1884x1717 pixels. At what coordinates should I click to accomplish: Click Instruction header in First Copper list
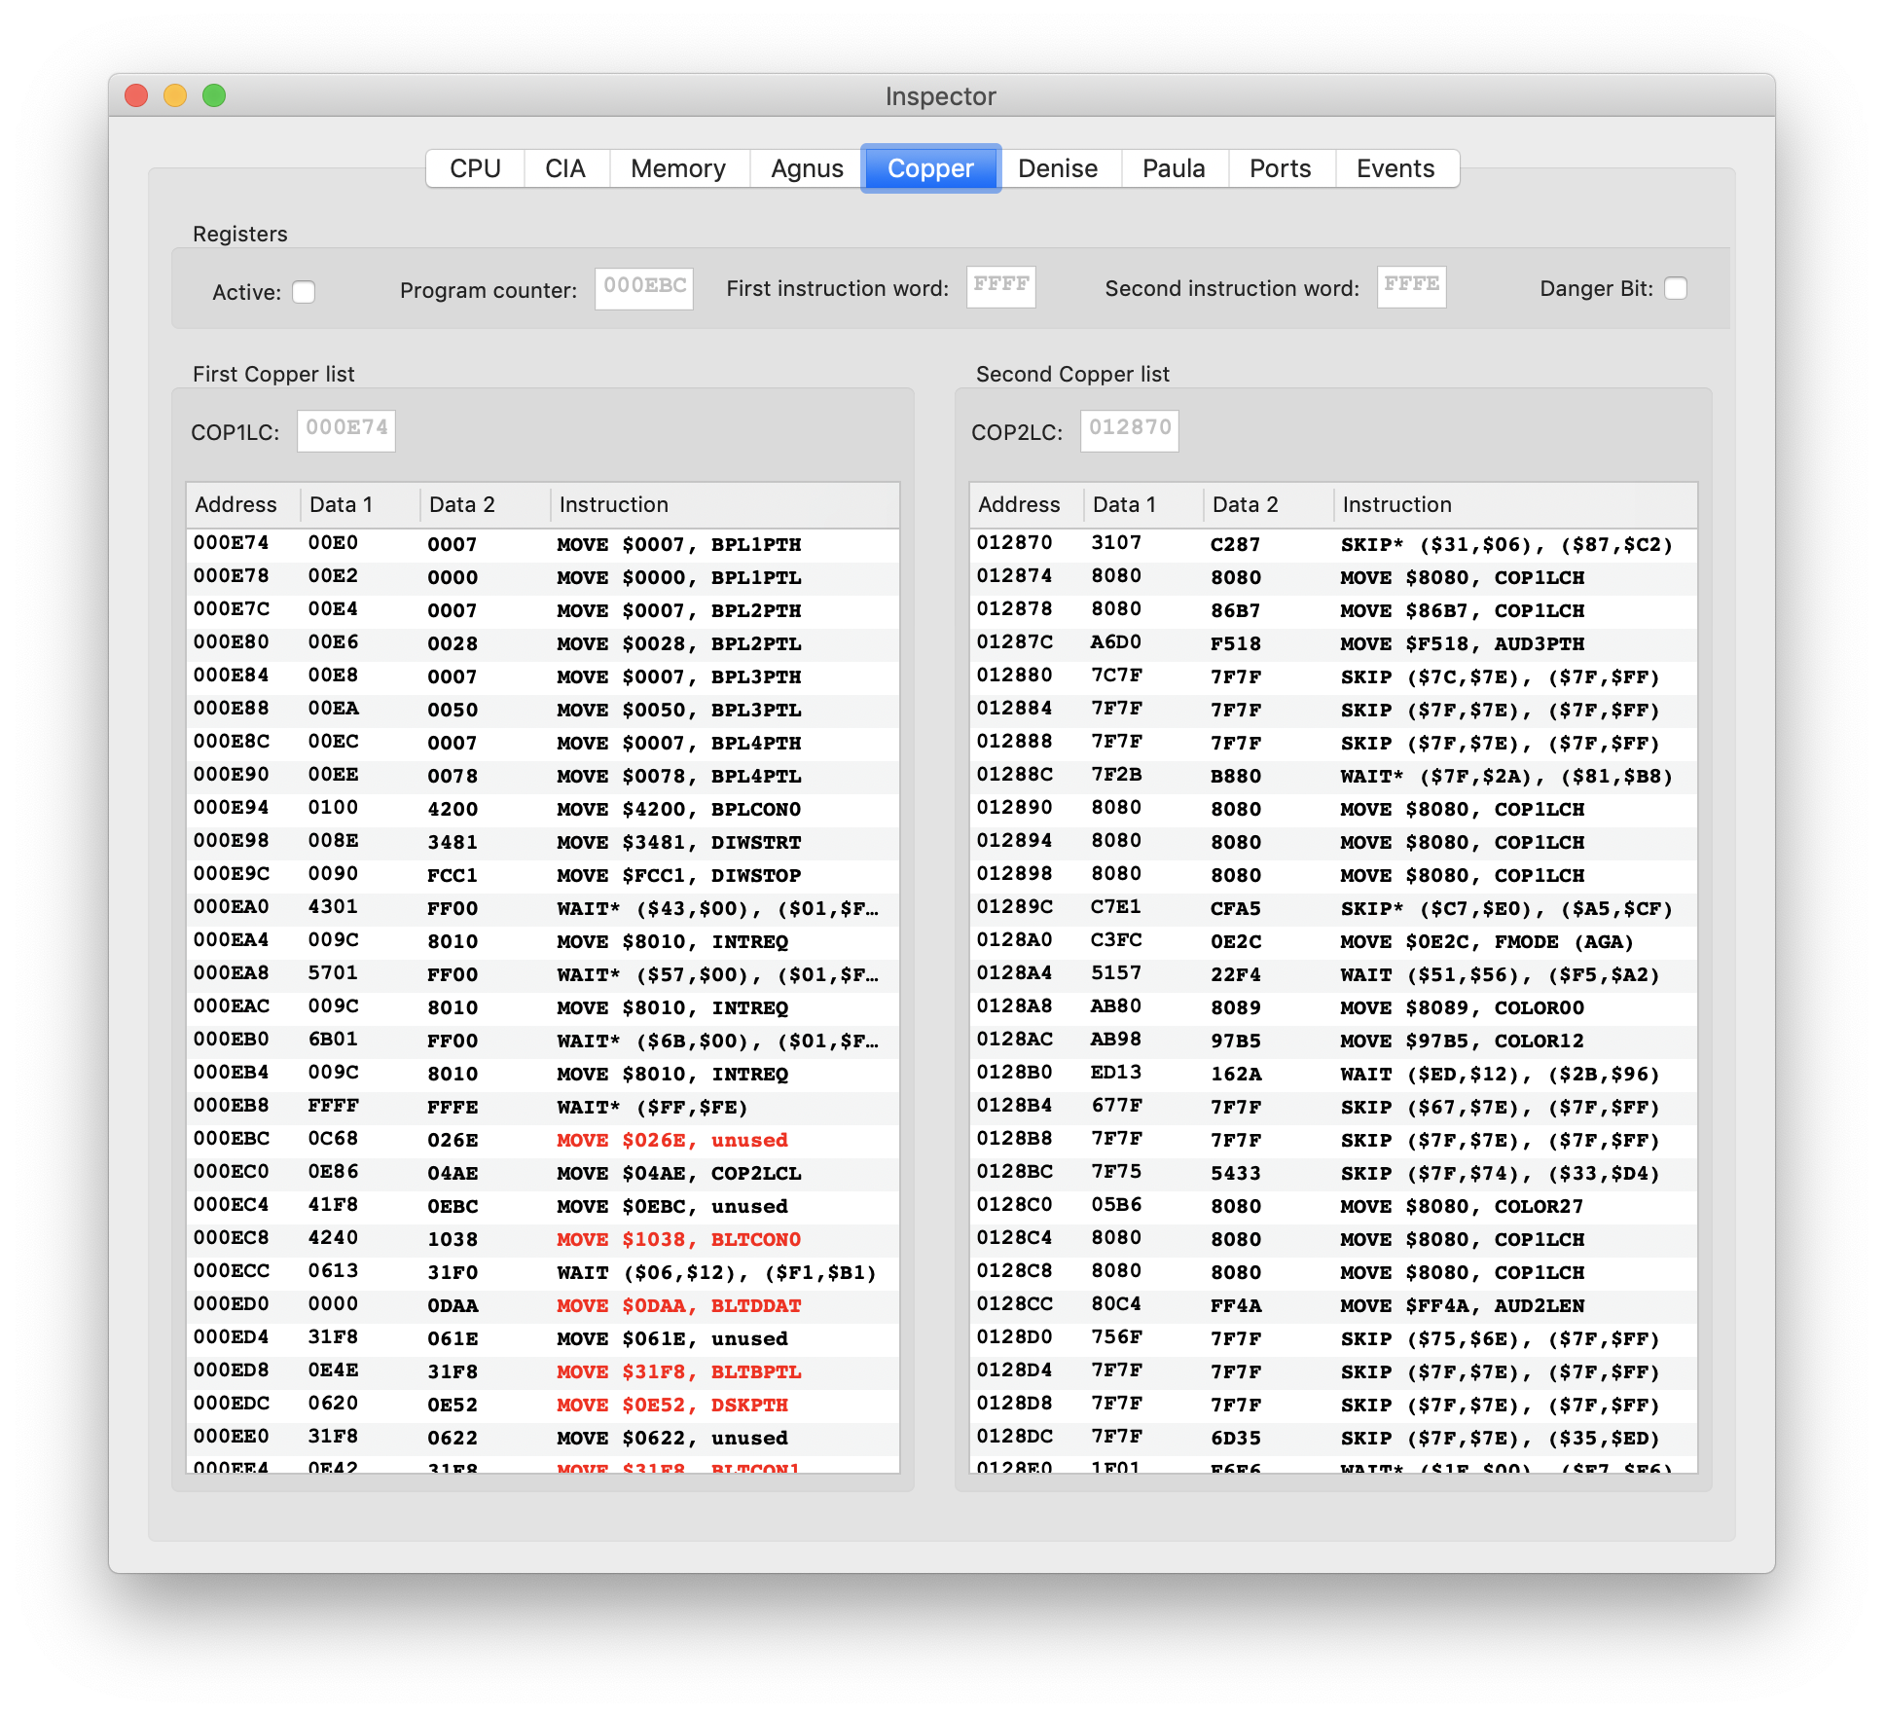point(725,504)
